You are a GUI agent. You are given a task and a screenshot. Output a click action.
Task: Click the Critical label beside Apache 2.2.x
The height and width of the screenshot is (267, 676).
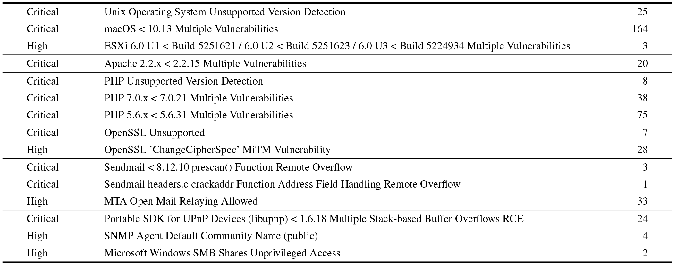[43, 64]
